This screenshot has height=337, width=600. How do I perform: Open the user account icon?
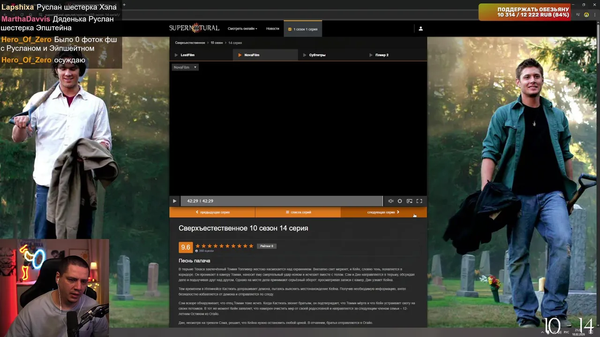tap(420, 29)
